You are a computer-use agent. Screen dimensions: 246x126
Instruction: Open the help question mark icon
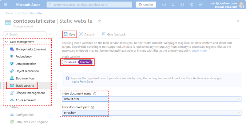click(191, 5)
